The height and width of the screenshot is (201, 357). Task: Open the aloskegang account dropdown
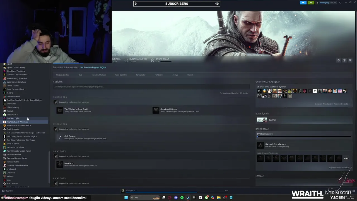click(328, 3)
